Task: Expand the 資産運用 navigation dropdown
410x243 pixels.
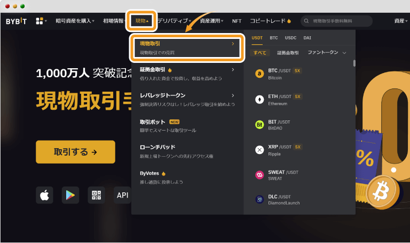Action: (x=211, y=21)
